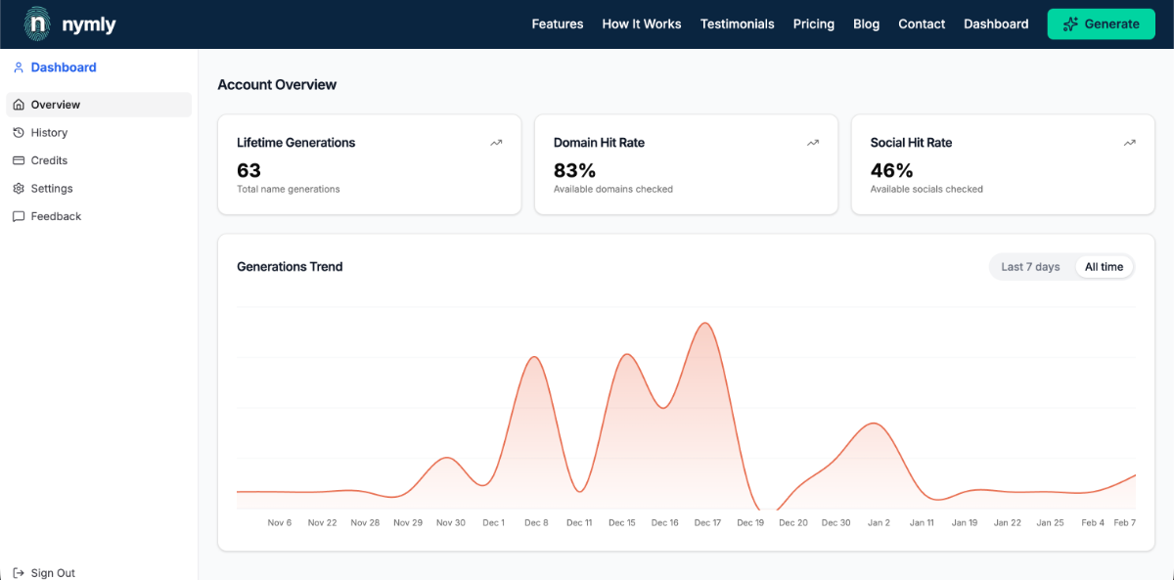Click trend arrow icon on Domain Hit Rate card

pos(813,143)
